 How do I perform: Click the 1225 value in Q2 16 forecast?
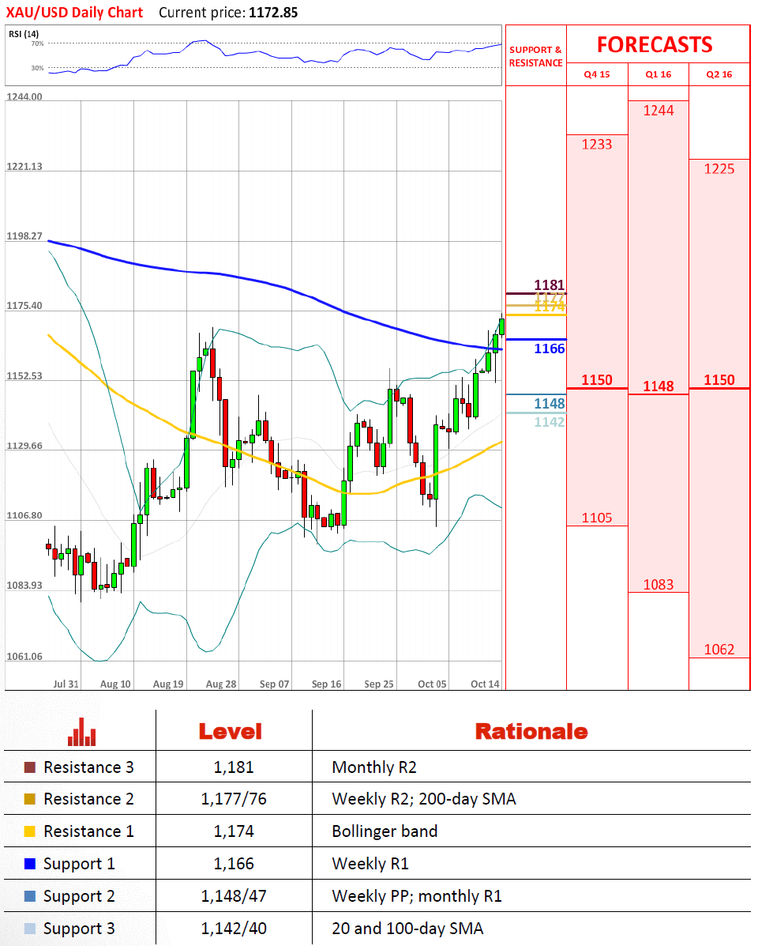[x=719, y=169]
